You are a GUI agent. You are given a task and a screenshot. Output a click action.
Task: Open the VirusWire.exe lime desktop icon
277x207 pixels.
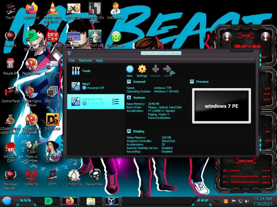pyautogui.click(x=116, y=39)
